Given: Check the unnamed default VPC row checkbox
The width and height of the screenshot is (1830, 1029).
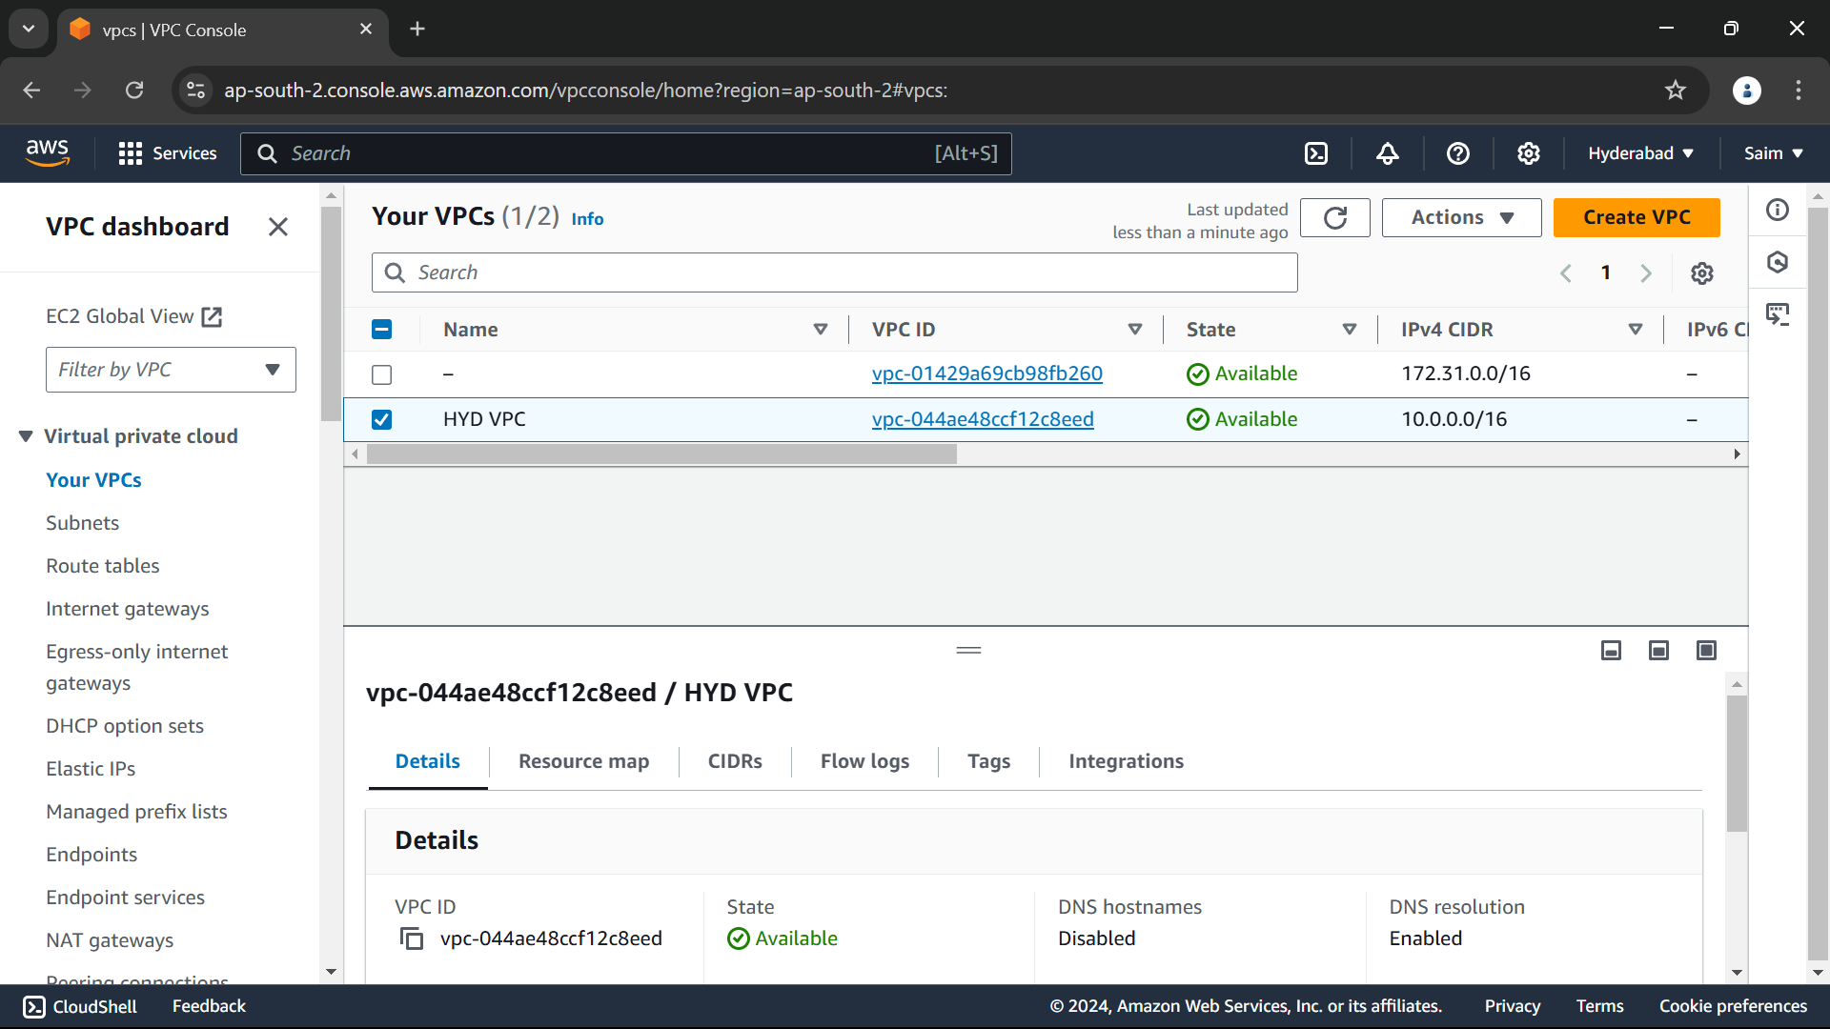Looking at the screenshot, I should 381,374.
